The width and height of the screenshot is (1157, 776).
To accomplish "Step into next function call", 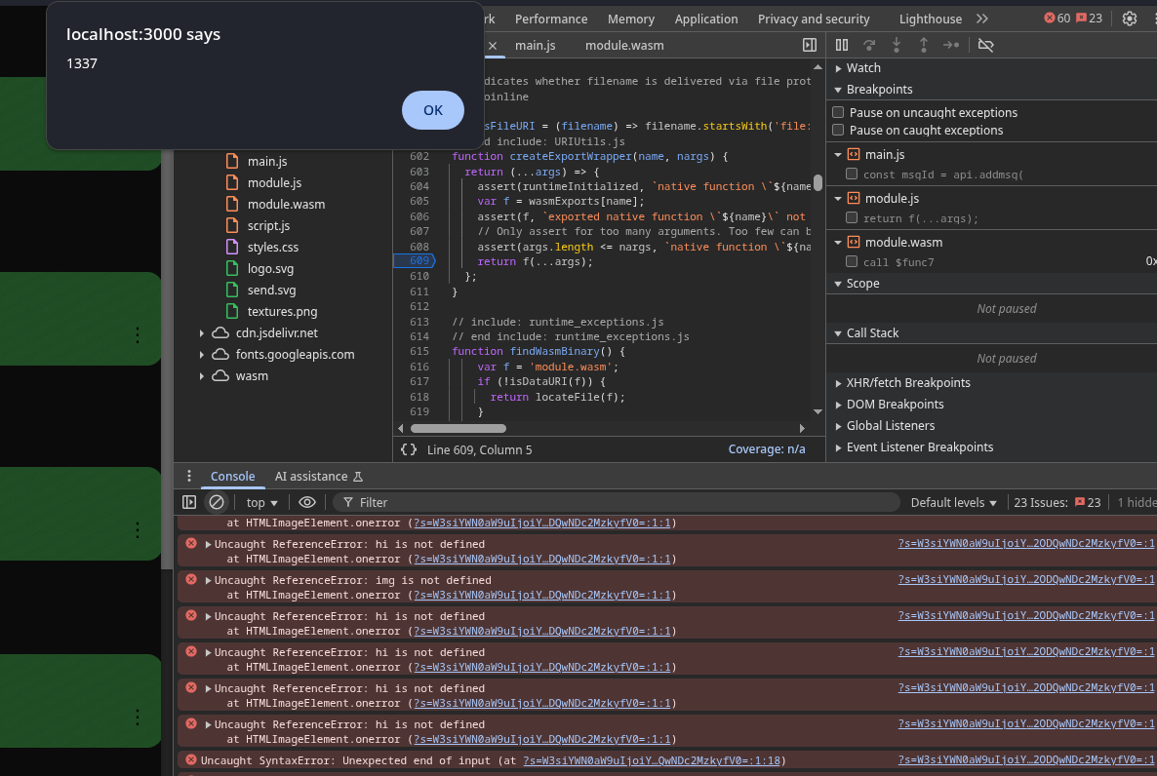I will pyautogui.click(x=897, y=45).
